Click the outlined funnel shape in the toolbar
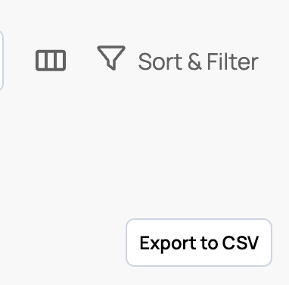 [111, 58]
